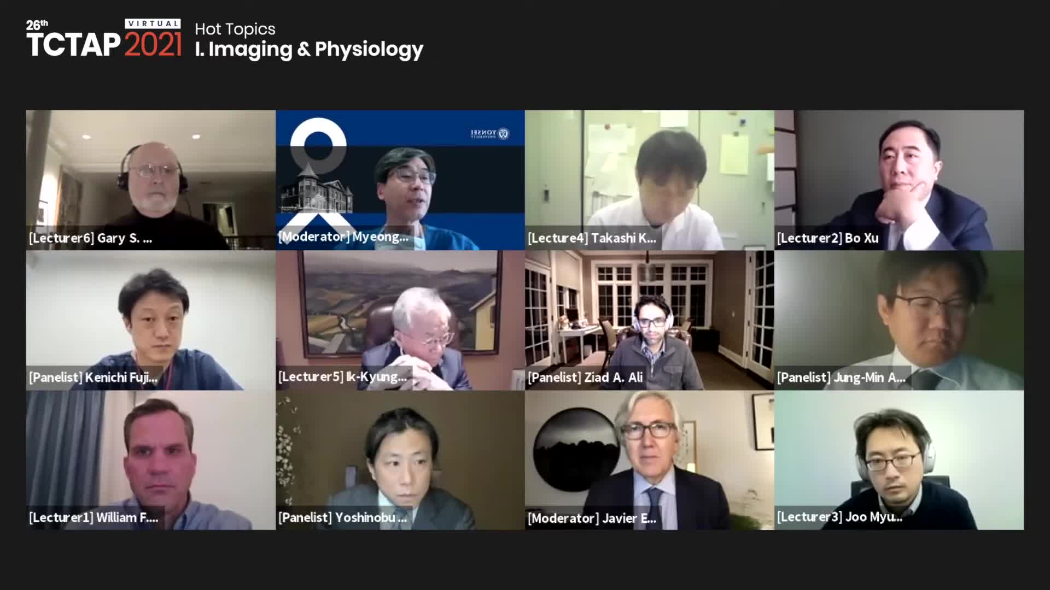This screenshot has height=590, width=1050.
Task: Select Panelist Ziad A. Ali video
Action: pyautogui.click(x=650, y=320)
